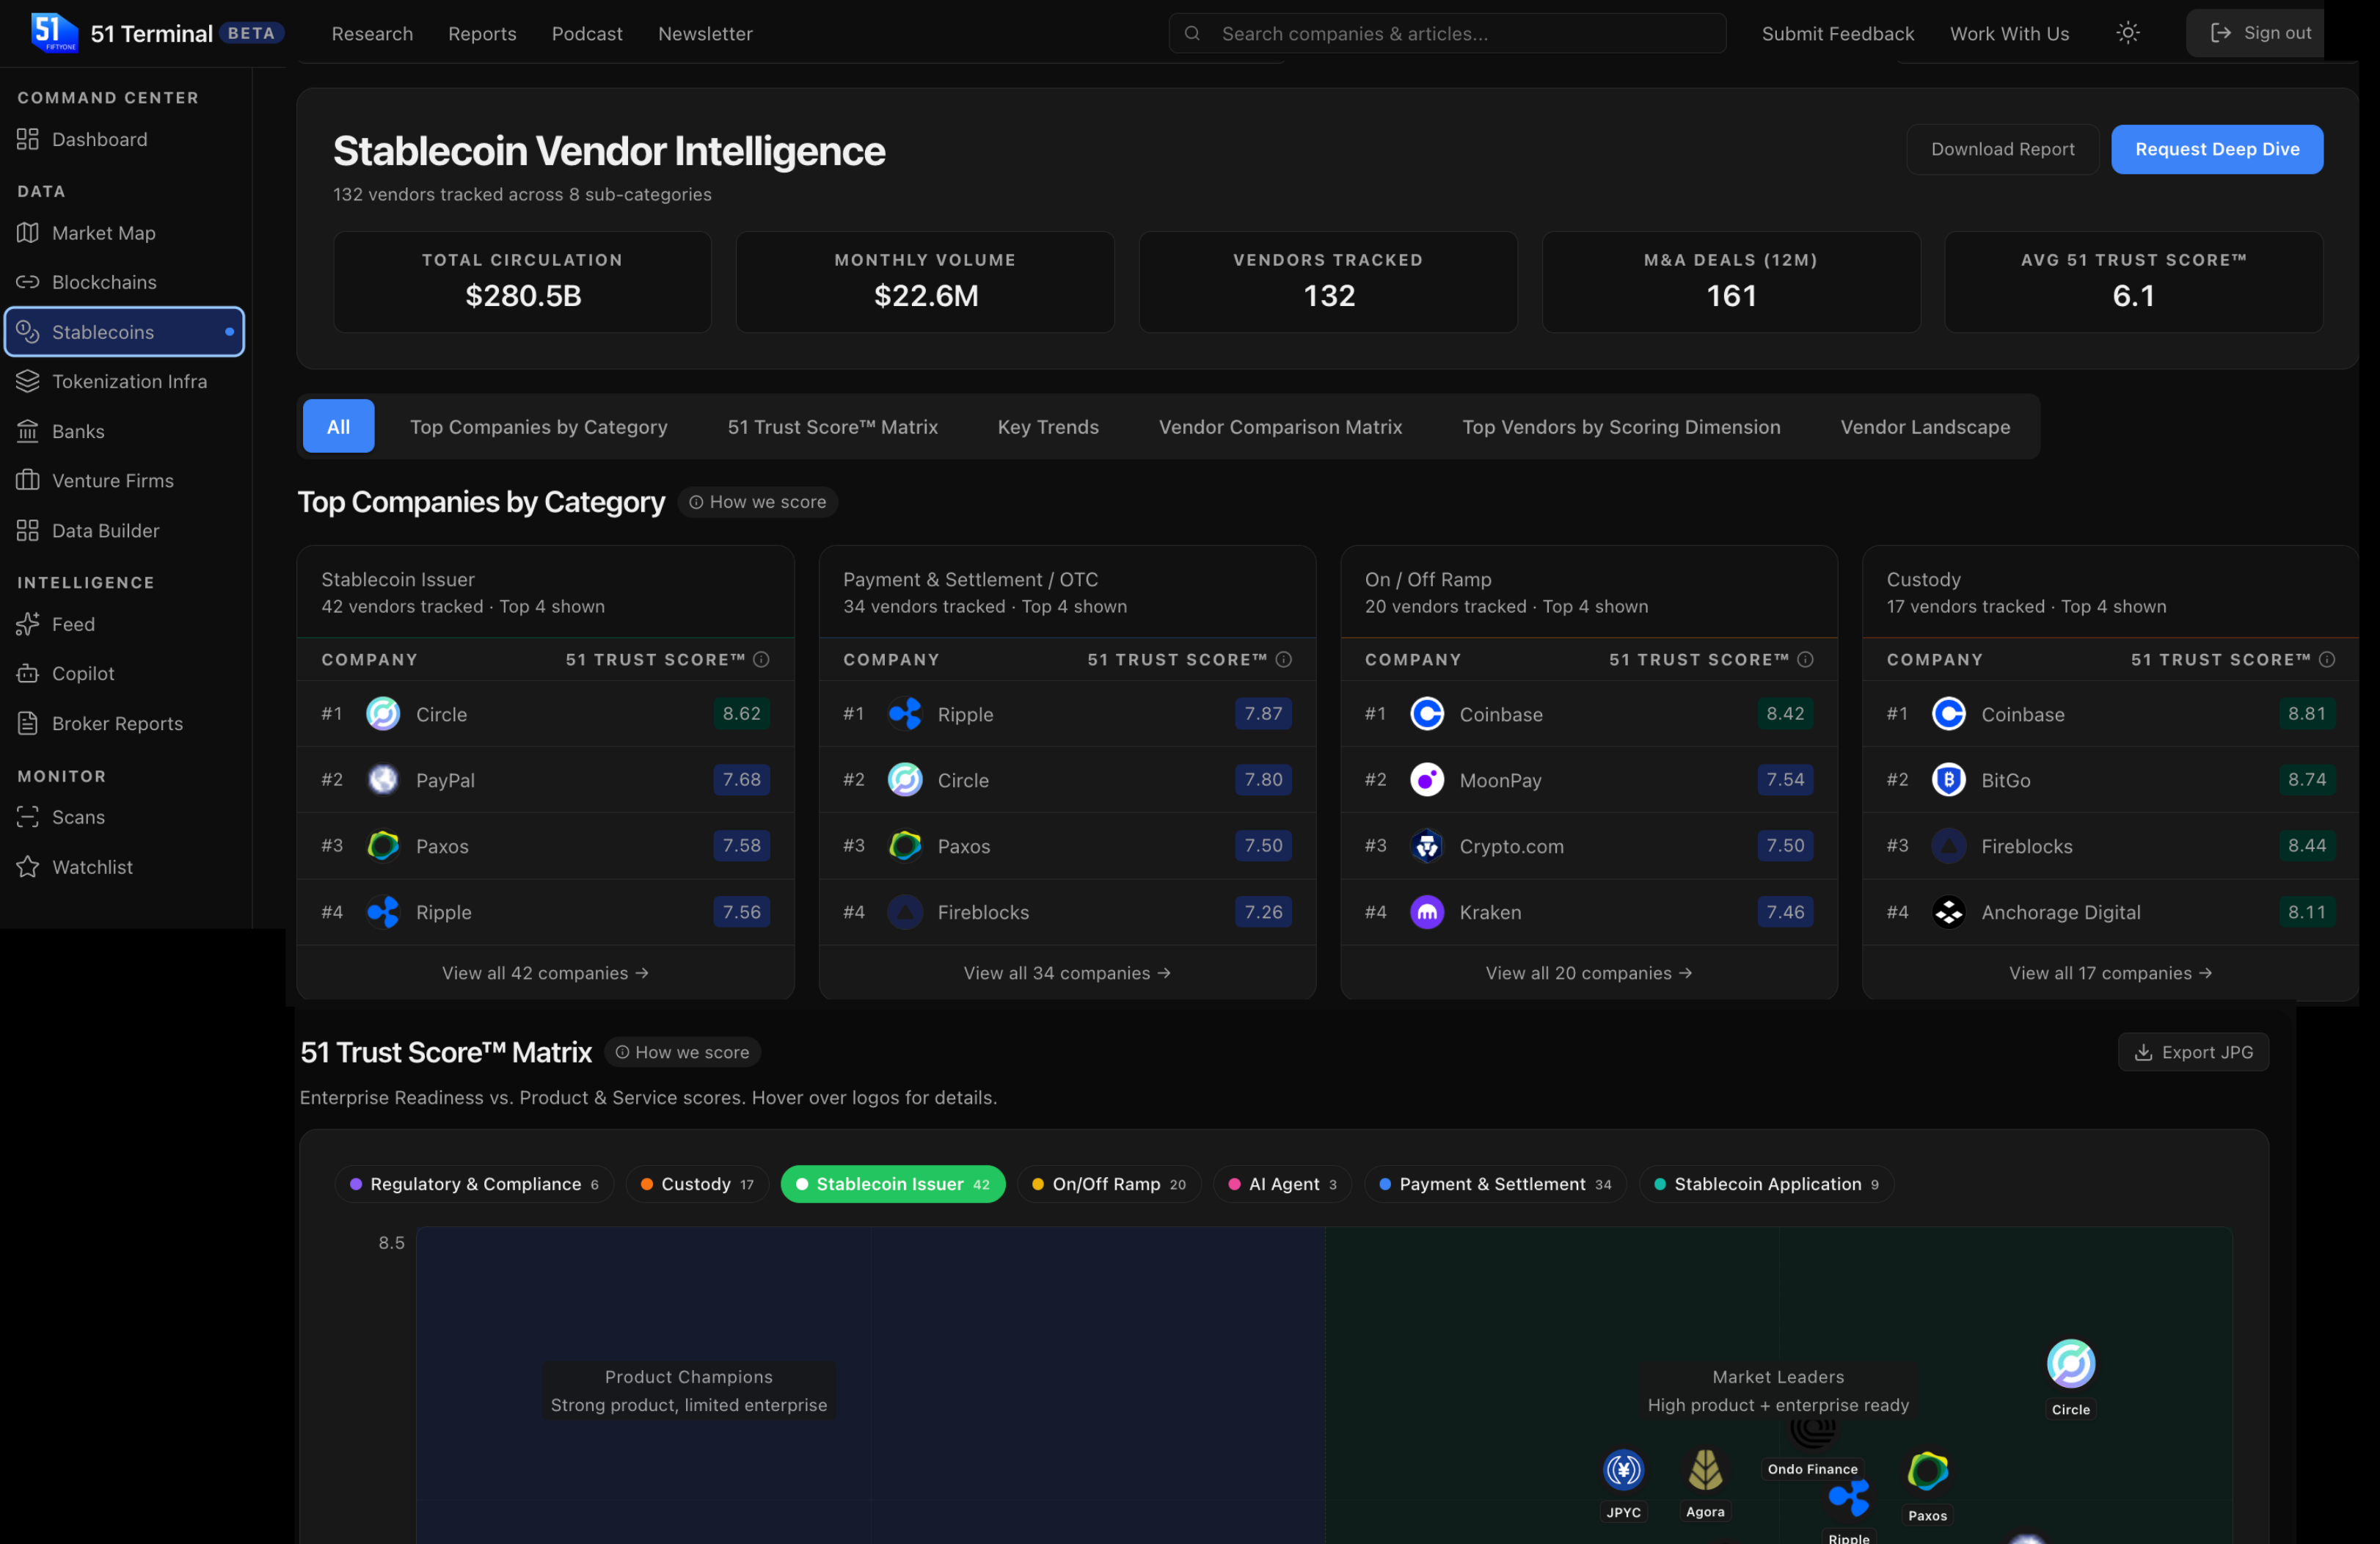Viewport: 2380px width, 1544px height.
Task: Click View all 42 companies link
Action: pyautogui.click(x=545, y=973)
